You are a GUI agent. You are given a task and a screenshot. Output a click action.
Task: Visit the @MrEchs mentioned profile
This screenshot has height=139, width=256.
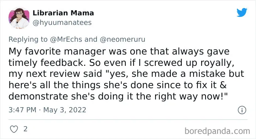tap(66, 40)
